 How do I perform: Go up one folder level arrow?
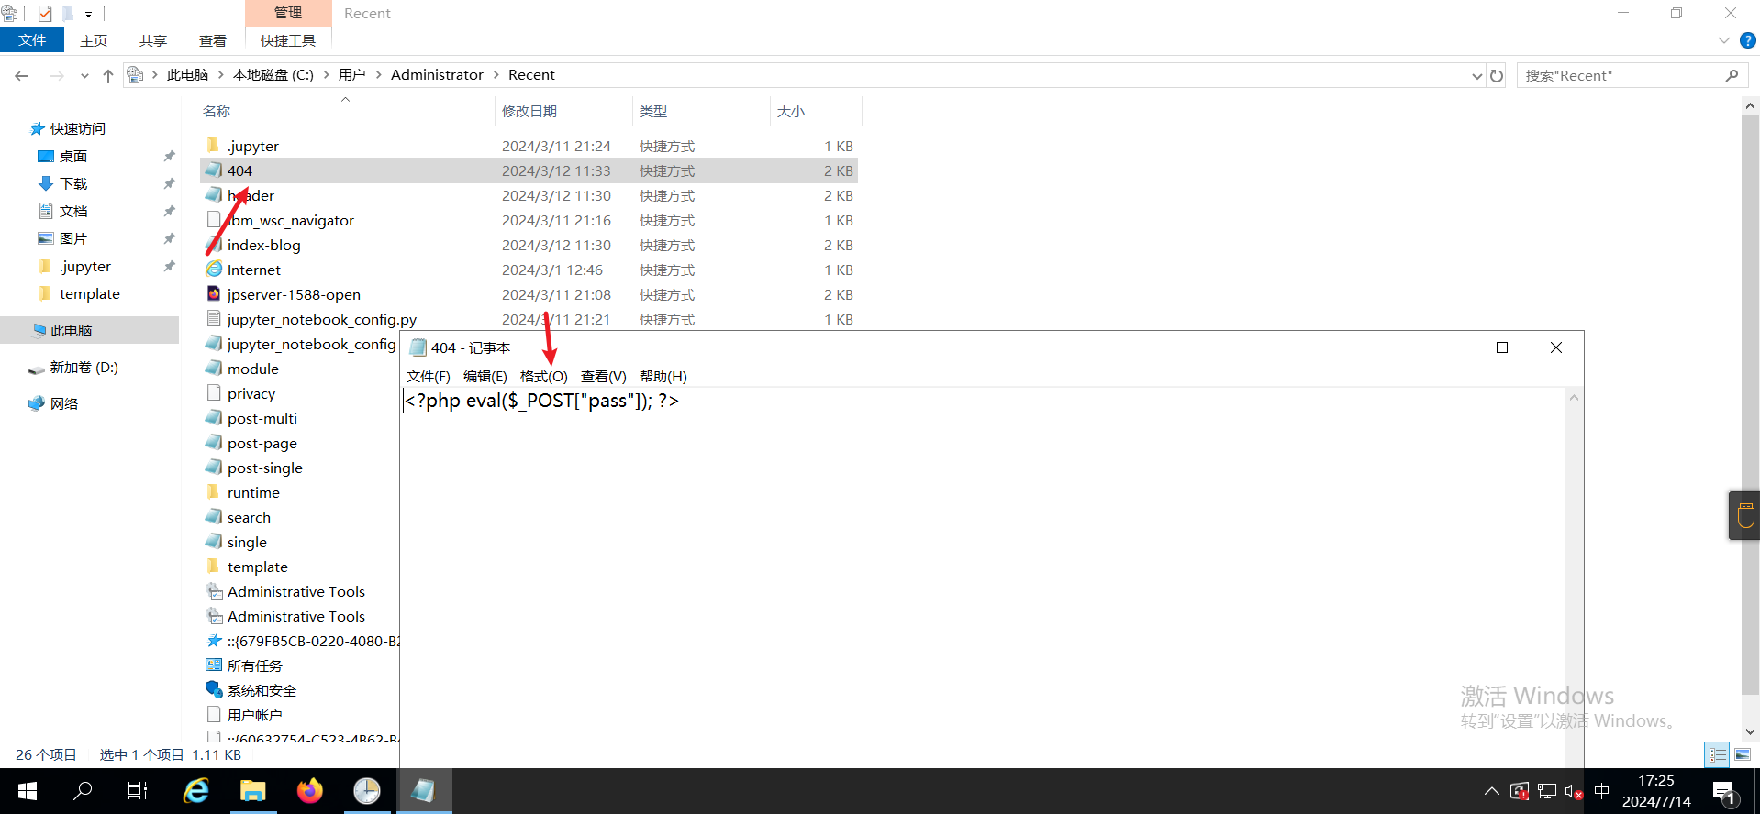pos(108,76)
